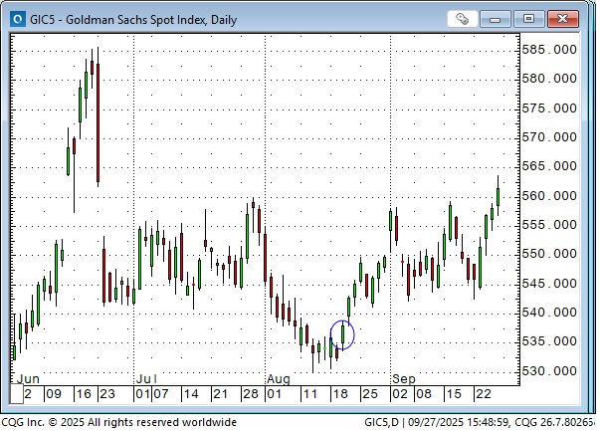600x431 pixels.
Task: Click the 560.000 price axis label
Action: click(x=549, y=195)
